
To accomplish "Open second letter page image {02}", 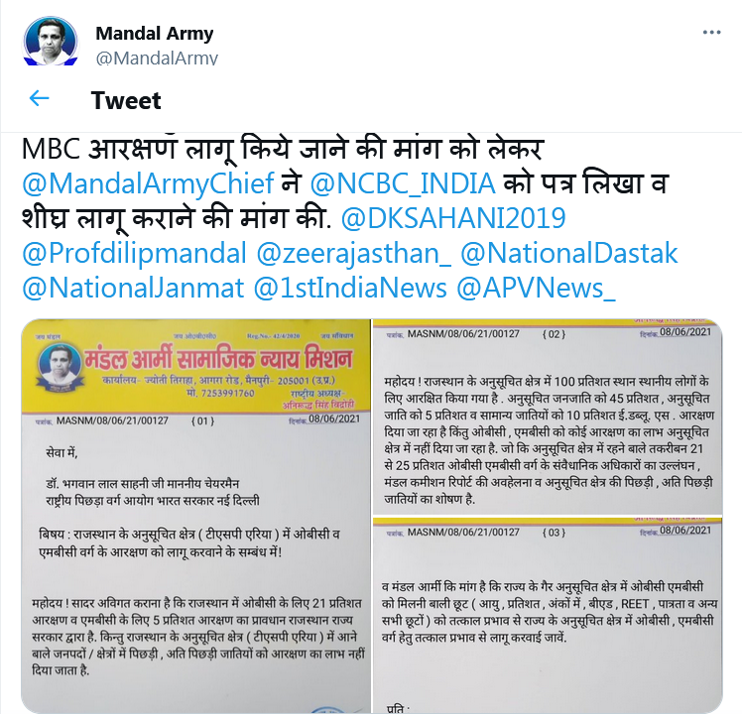I will click(548, 416).
